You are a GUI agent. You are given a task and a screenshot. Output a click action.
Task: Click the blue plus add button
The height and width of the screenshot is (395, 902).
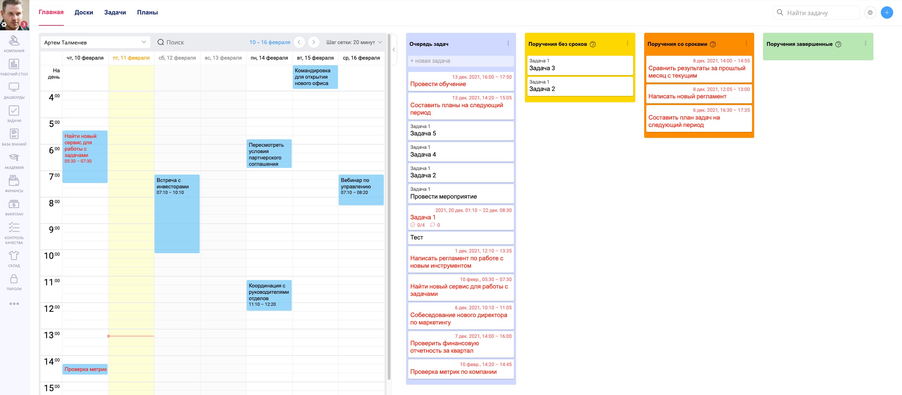pos(886,13)
